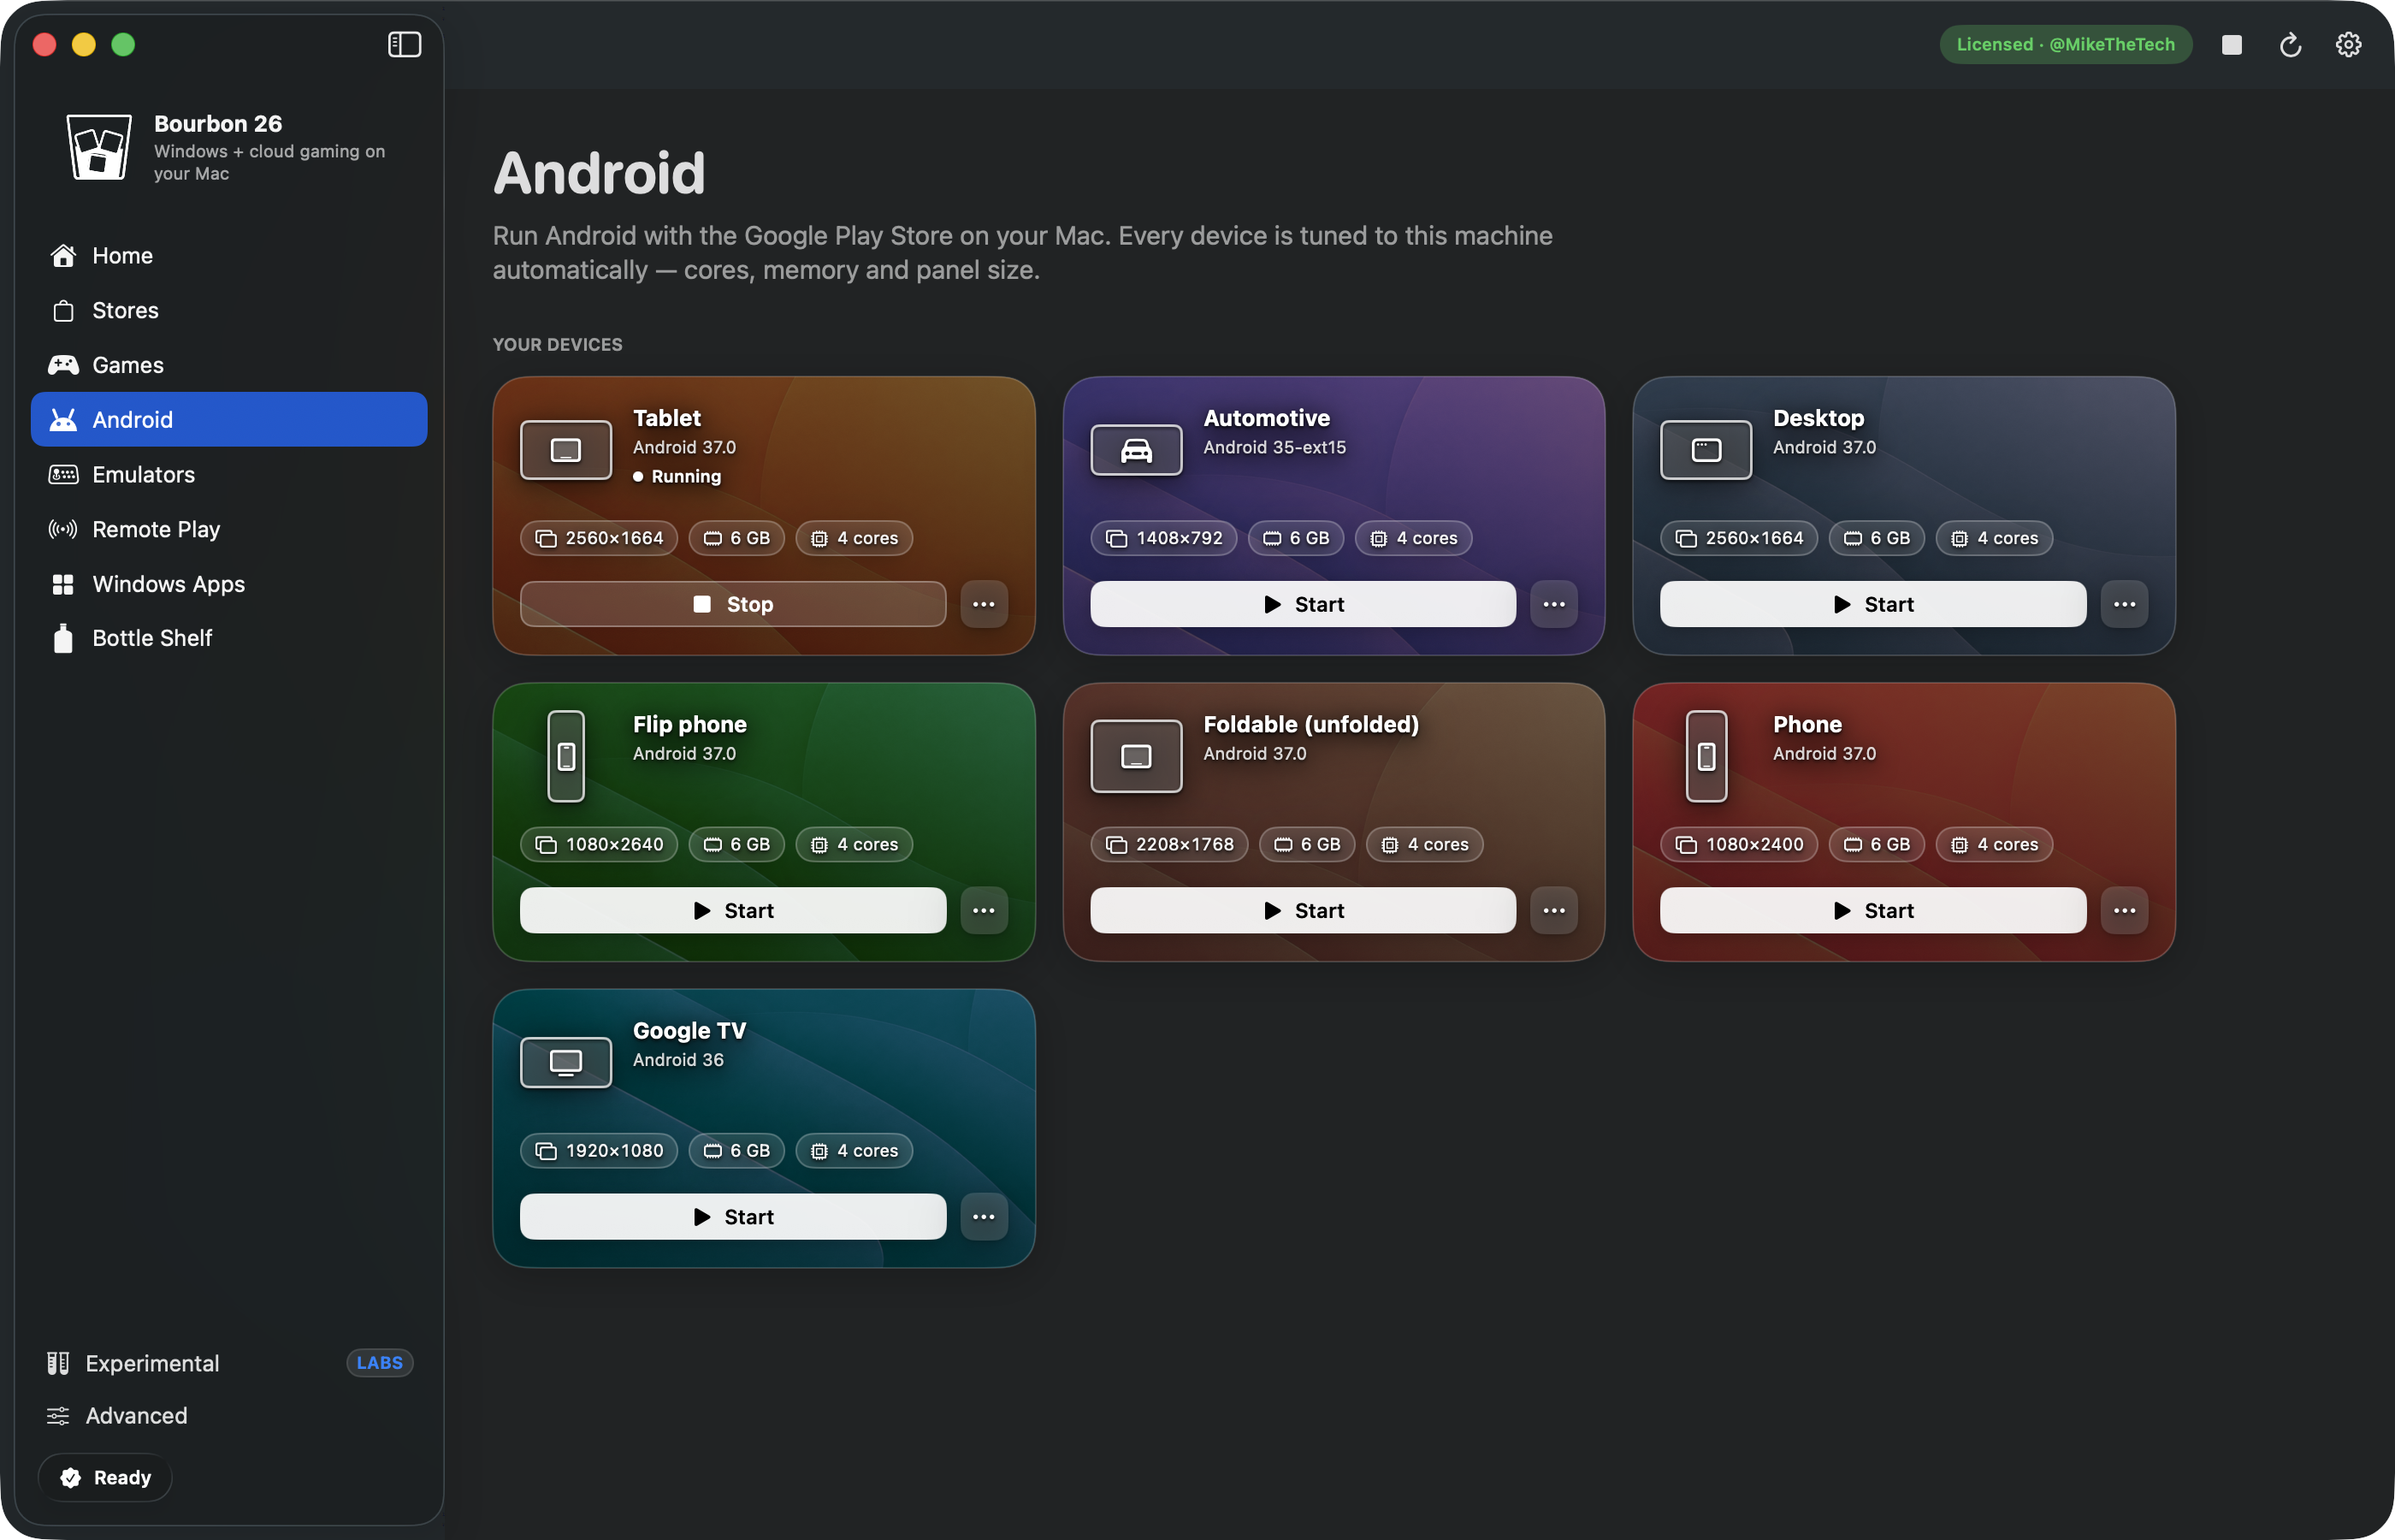This screenshot has height=1540, width=2395.
Task: Click the Flip phone device icon
Action: click(565, 756)
